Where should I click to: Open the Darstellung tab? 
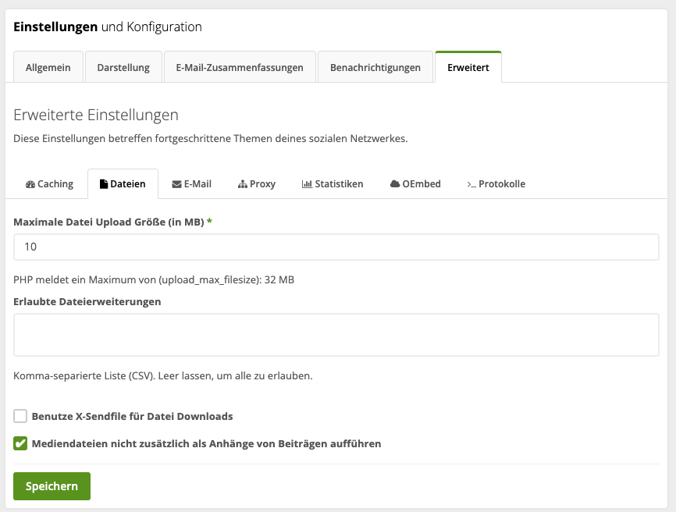coord(123,67)
